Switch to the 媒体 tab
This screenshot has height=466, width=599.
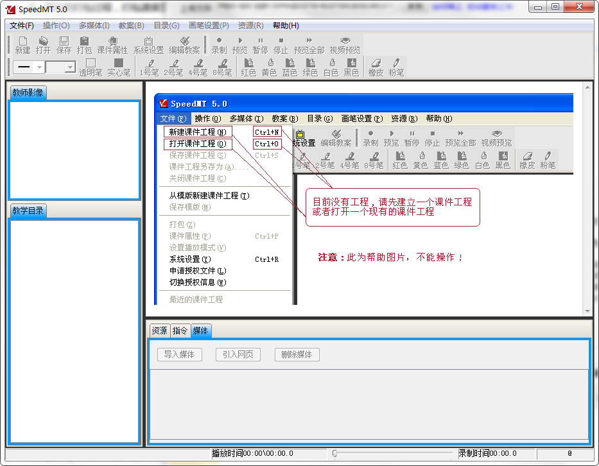tap(200, 331)
